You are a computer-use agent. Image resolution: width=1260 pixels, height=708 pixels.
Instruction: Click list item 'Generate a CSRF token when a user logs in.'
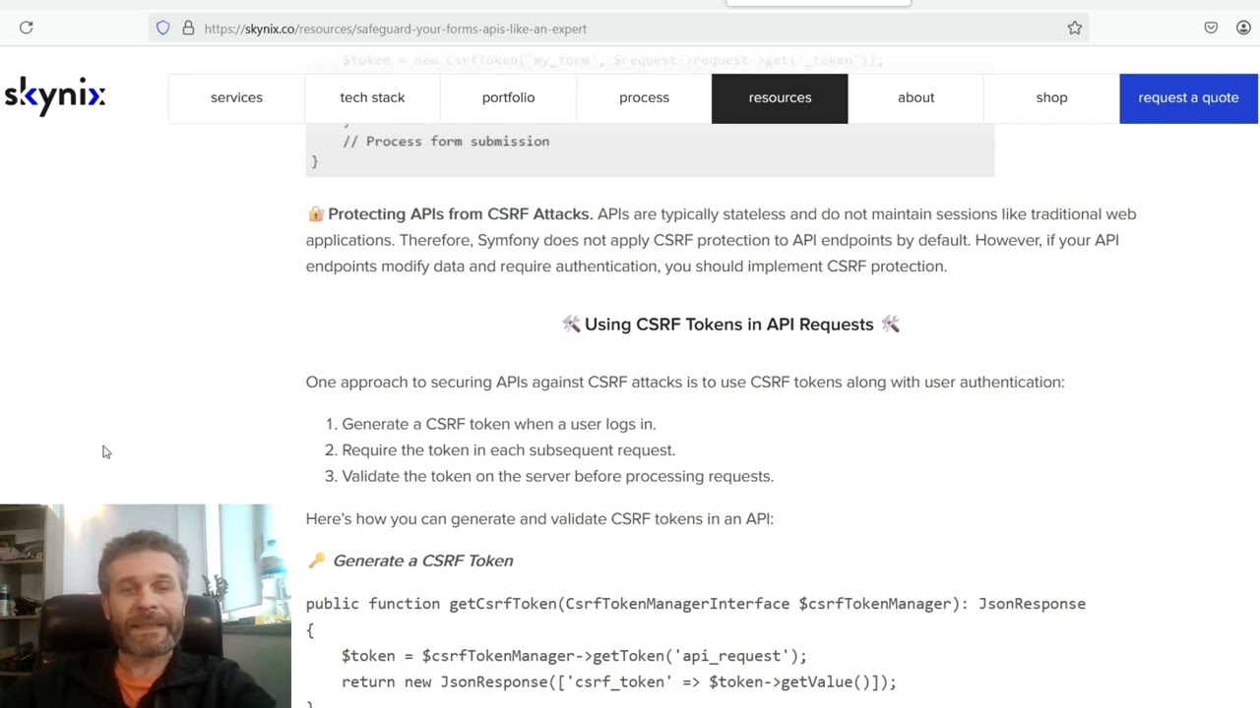click(x=499, y=424)
